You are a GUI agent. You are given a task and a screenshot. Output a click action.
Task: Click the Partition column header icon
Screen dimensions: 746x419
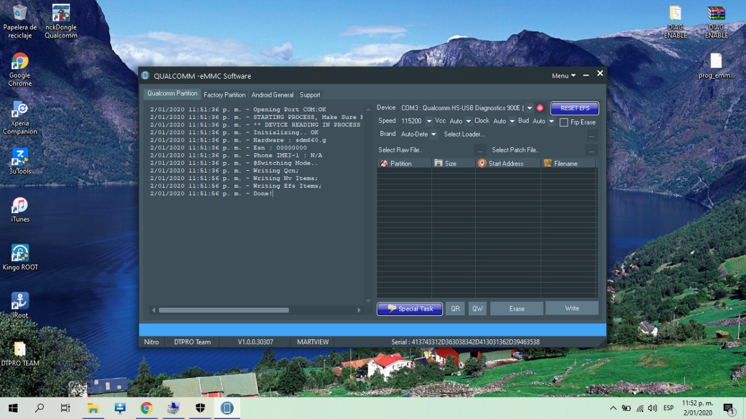click(x=384, y=164)
